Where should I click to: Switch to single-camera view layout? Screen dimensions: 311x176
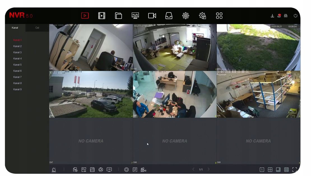(262, 170)
